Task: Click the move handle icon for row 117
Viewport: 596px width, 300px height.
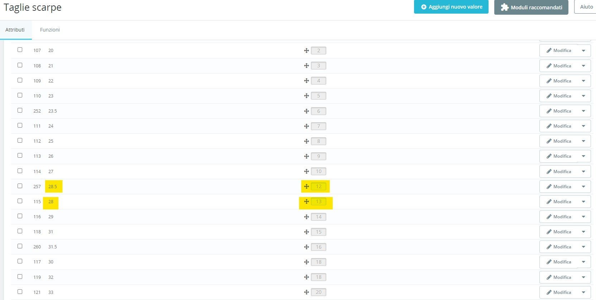Action: point(306,262)
